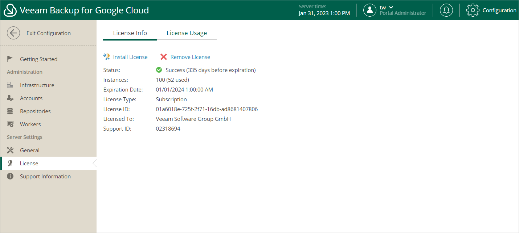This screenshot has width=519, height=233.
Task: Click the License badge icon
Action: pos(10,163)
